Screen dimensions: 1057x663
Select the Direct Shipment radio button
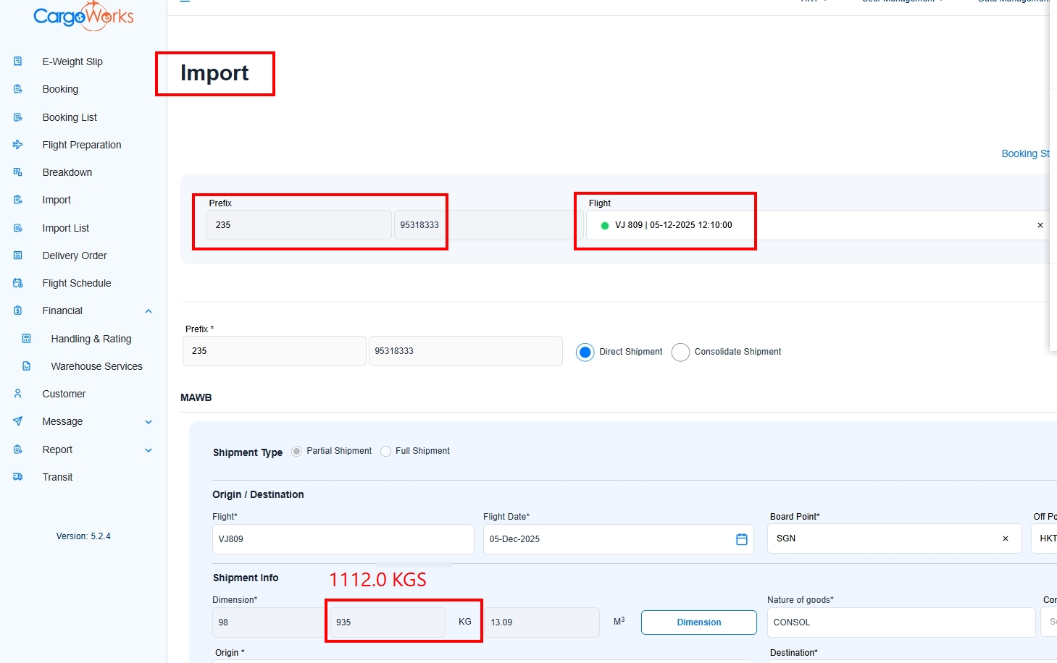[585, 352]
